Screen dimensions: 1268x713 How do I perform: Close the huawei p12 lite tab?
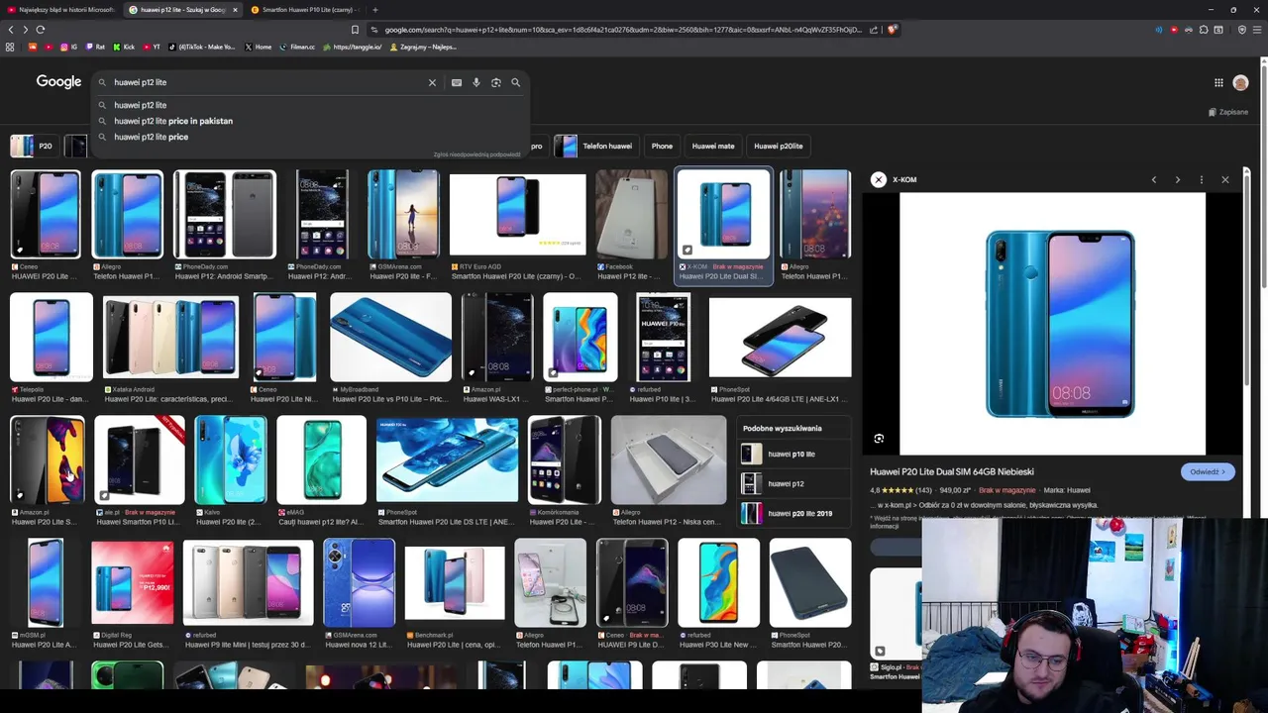[x=235, y=10]
